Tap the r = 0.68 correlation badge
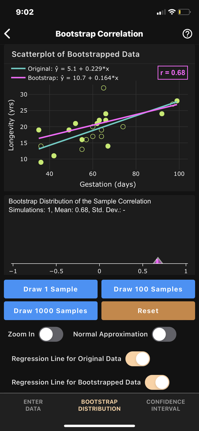The width and height of the screenshot is (199, 431). click(173, 73)
